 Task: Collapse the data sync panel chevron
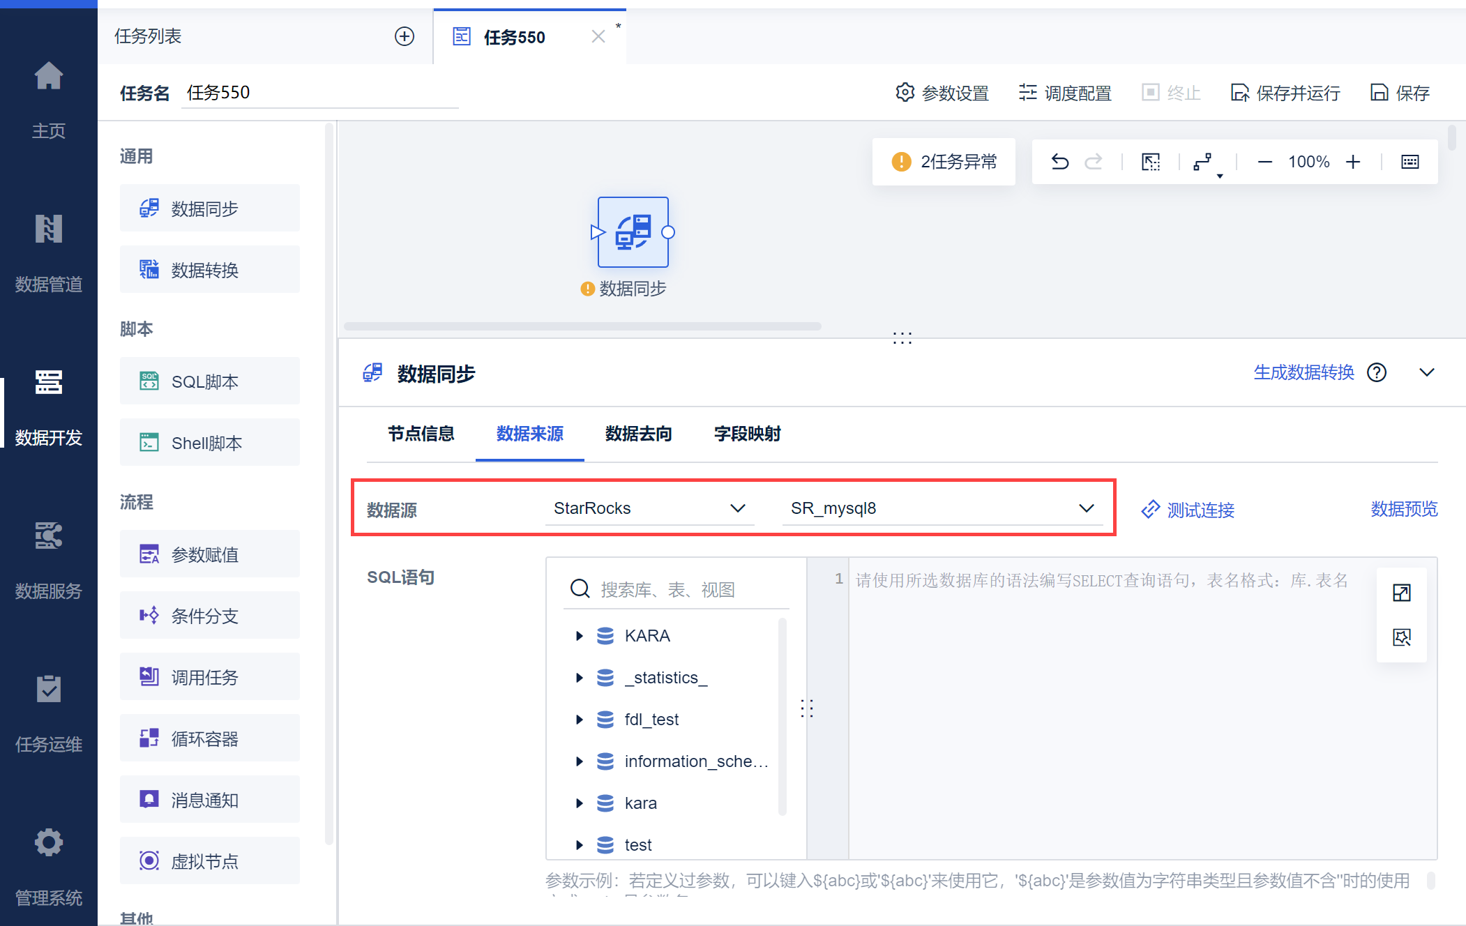1426,373
